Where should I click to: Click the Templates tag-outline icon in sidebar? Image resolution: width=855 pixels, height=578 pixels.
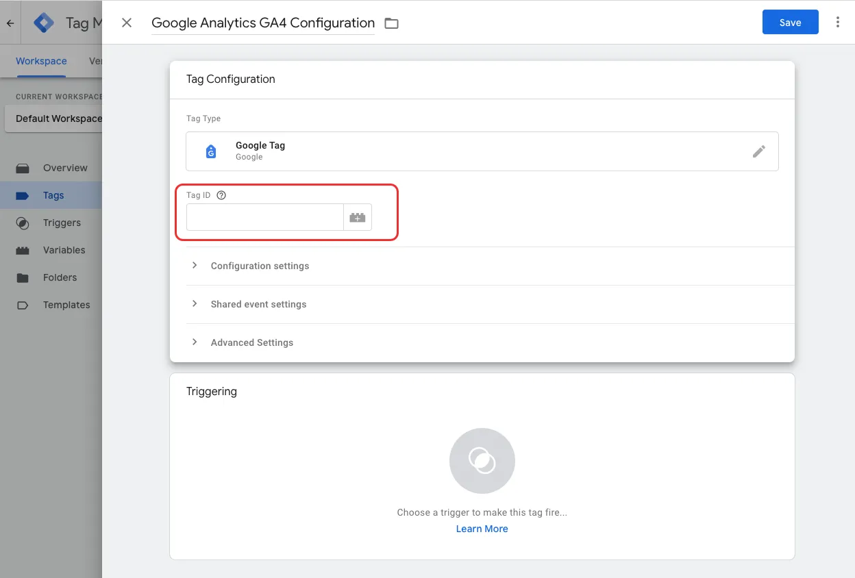[x=23, y=305]
